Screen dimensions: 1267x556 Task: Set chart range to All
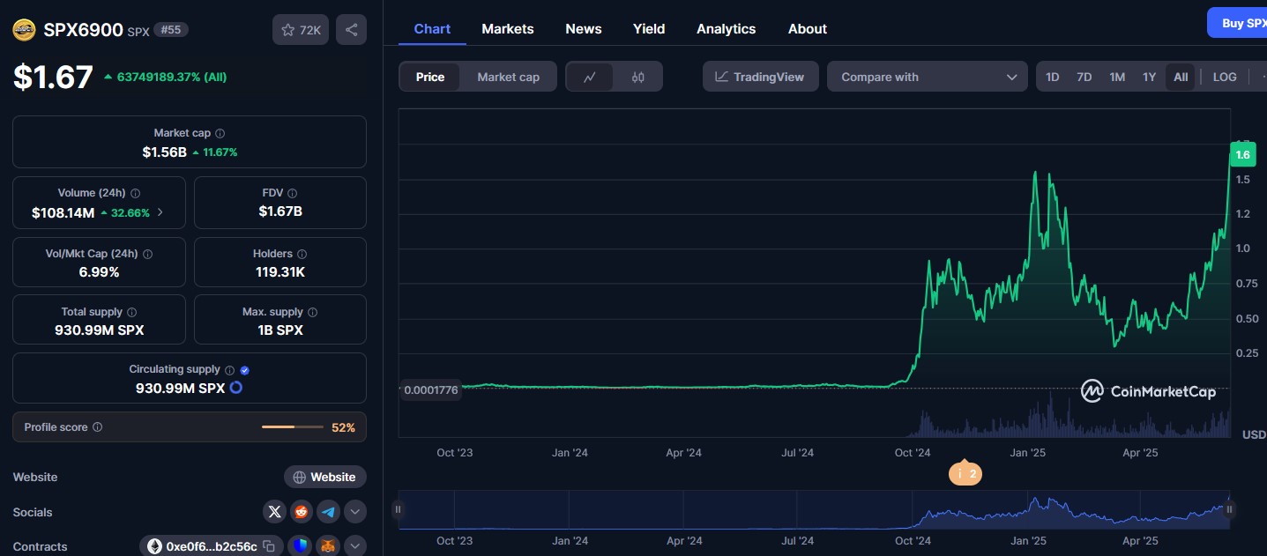(1181, 77)
